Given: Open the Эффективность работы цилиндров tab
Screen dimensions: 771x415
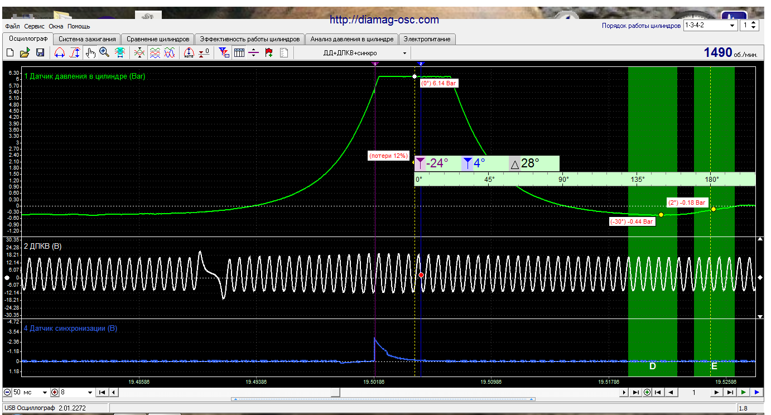Looking at the screenshot, I should pos(250,39).
